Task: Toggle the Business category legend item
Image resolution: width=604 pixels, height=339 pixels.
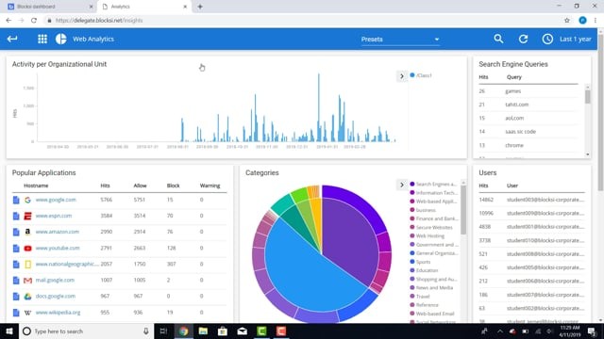Action: (423, 210)
